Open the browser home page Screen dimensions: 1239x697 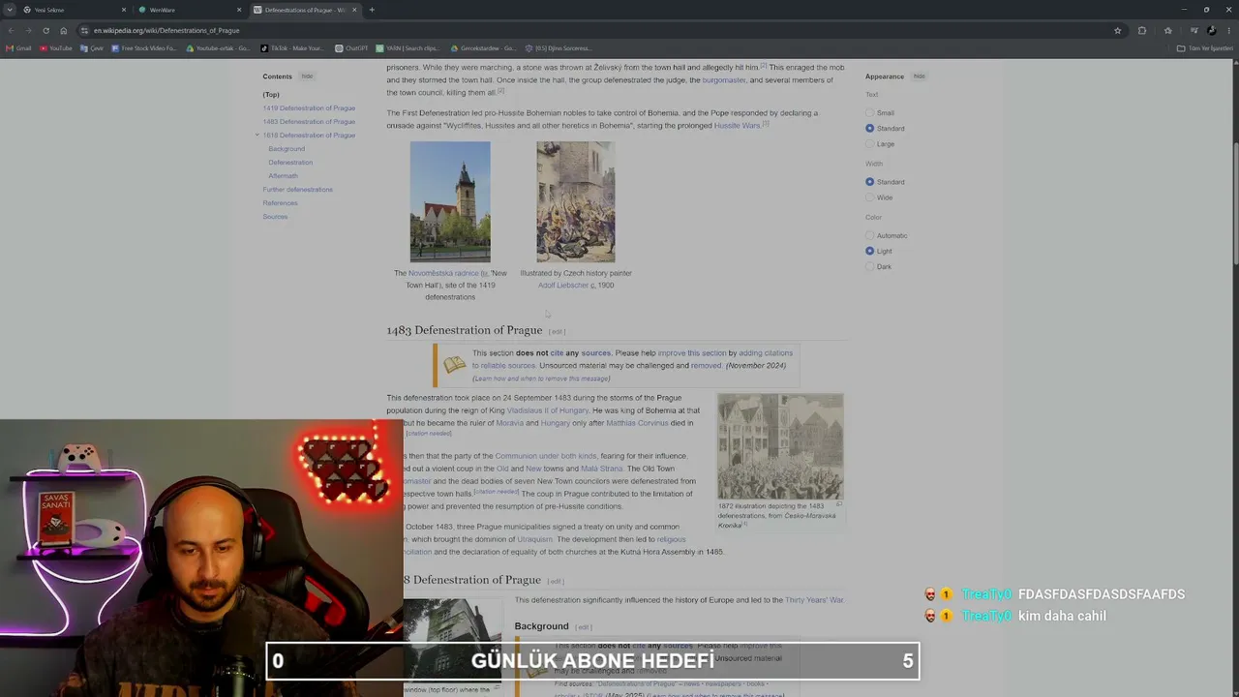click(64, 30)
